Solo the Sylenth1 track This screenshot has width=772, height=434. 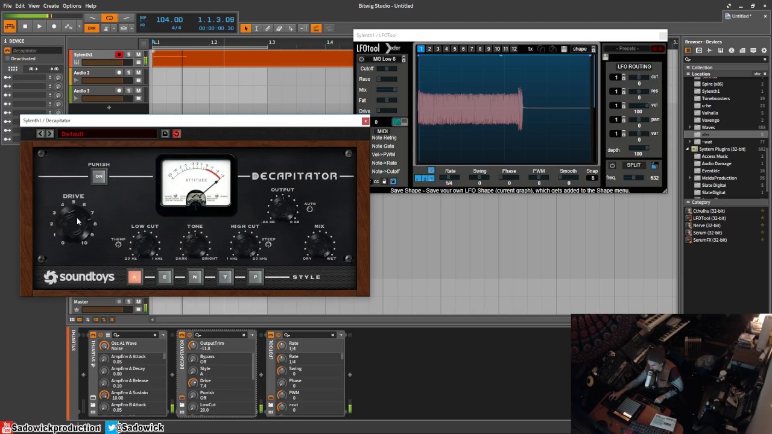(x=128, y=55)
